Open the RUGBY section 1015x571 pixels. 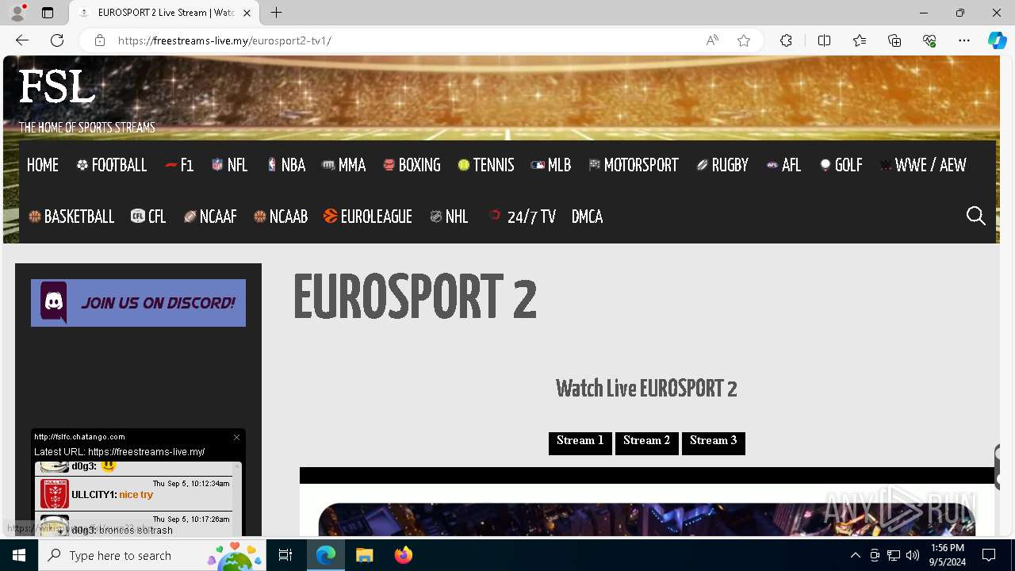(722, 165)
